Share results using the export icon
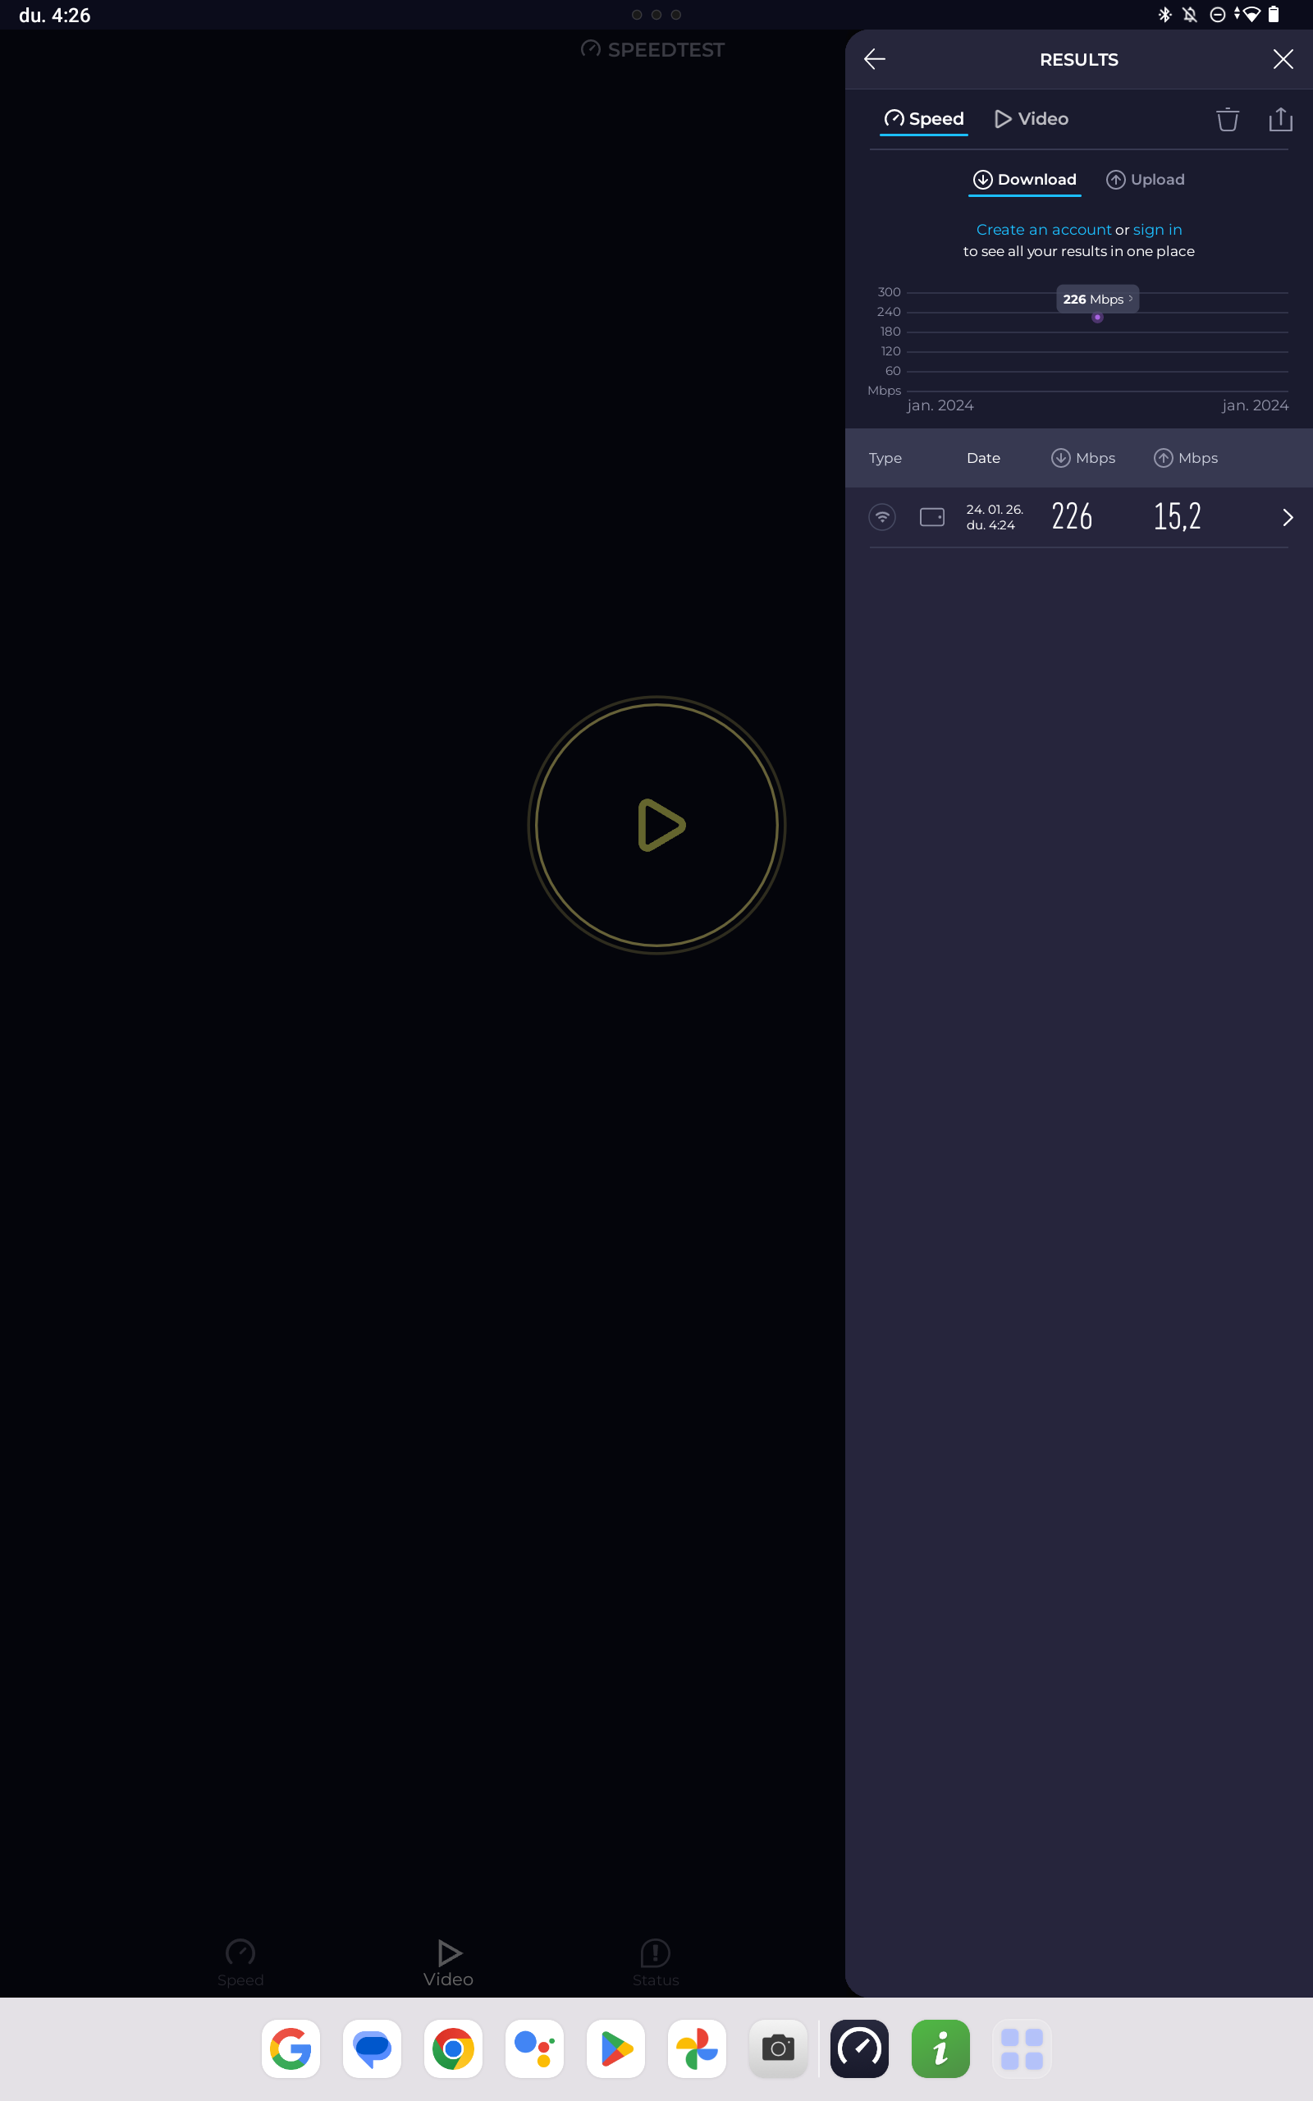Viewport: 1313px width, 2101px height. [1280, 119]
